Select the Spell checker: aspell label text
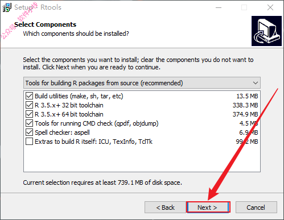This screenshot has width=284, height=220. (x=62, y=132)
